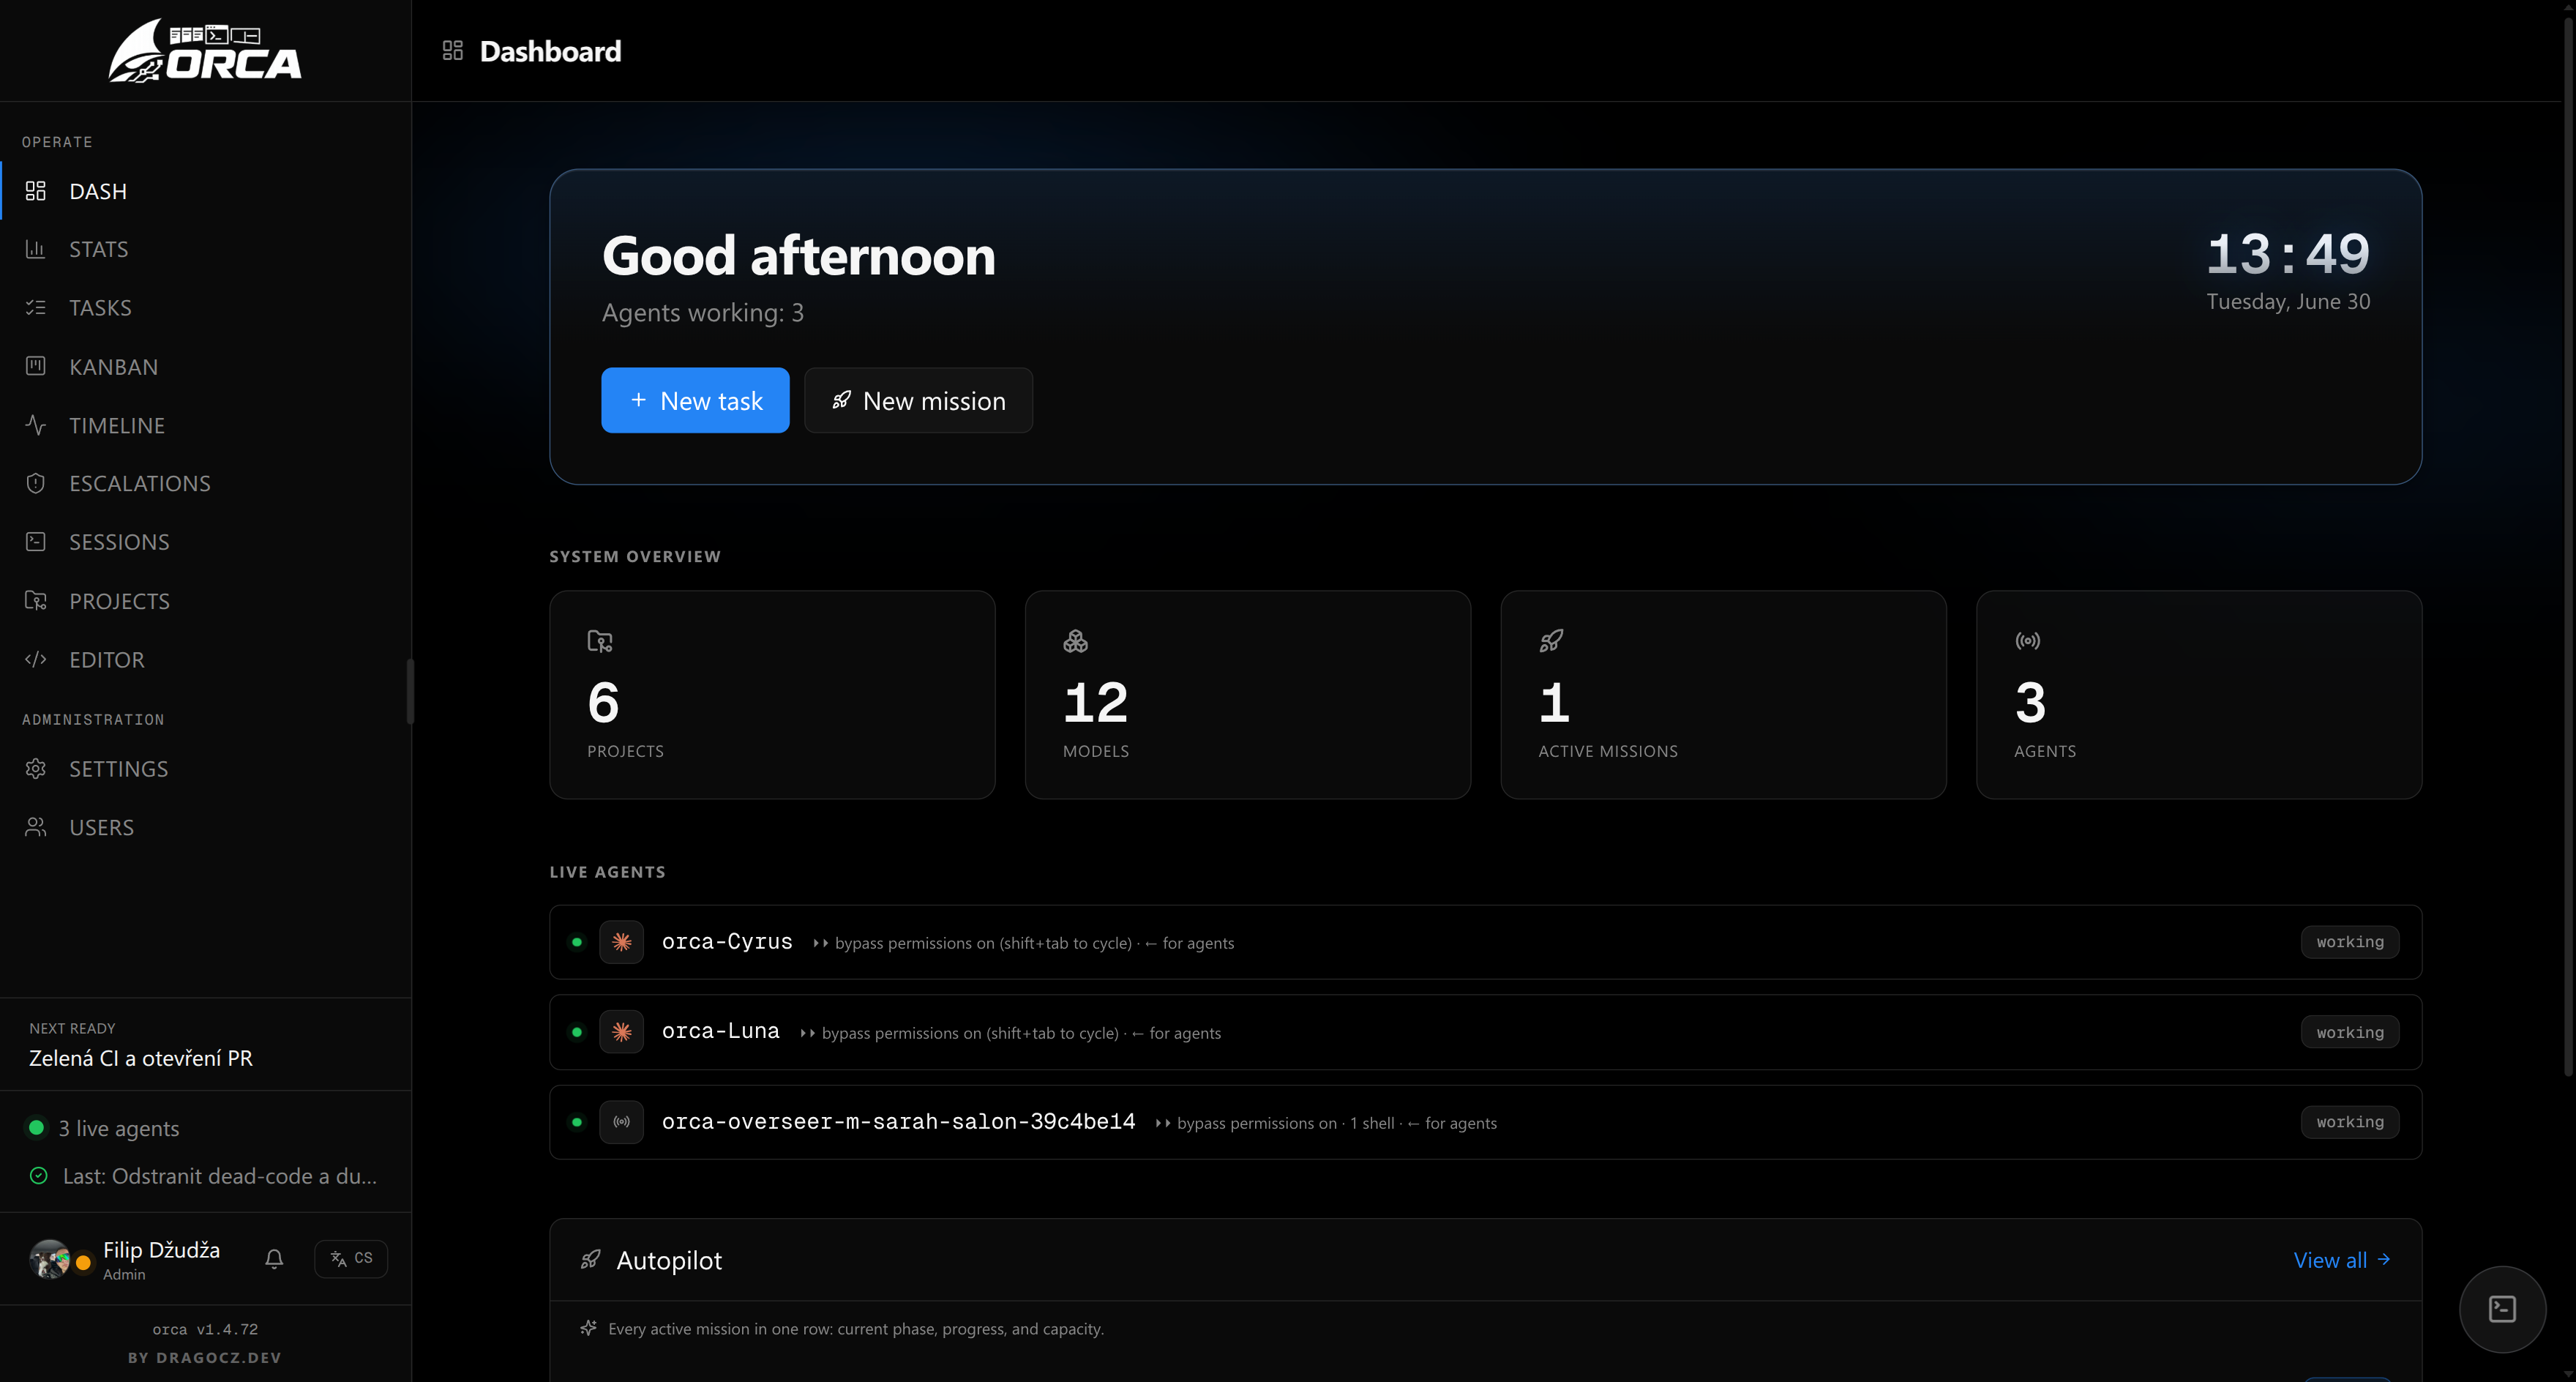Open the Projects overview card
This screenshot has height=1382, width=2576.
click(x=772, y=695)
